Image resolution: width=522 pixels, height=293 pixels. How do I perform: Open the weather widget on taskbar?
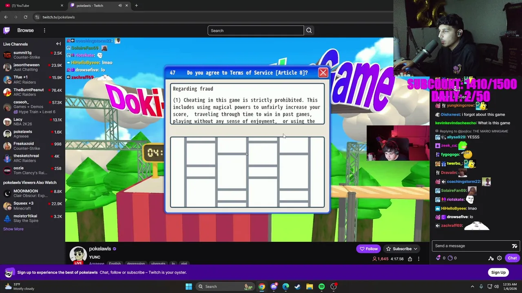pyautogui.click(x=19, y=286)
